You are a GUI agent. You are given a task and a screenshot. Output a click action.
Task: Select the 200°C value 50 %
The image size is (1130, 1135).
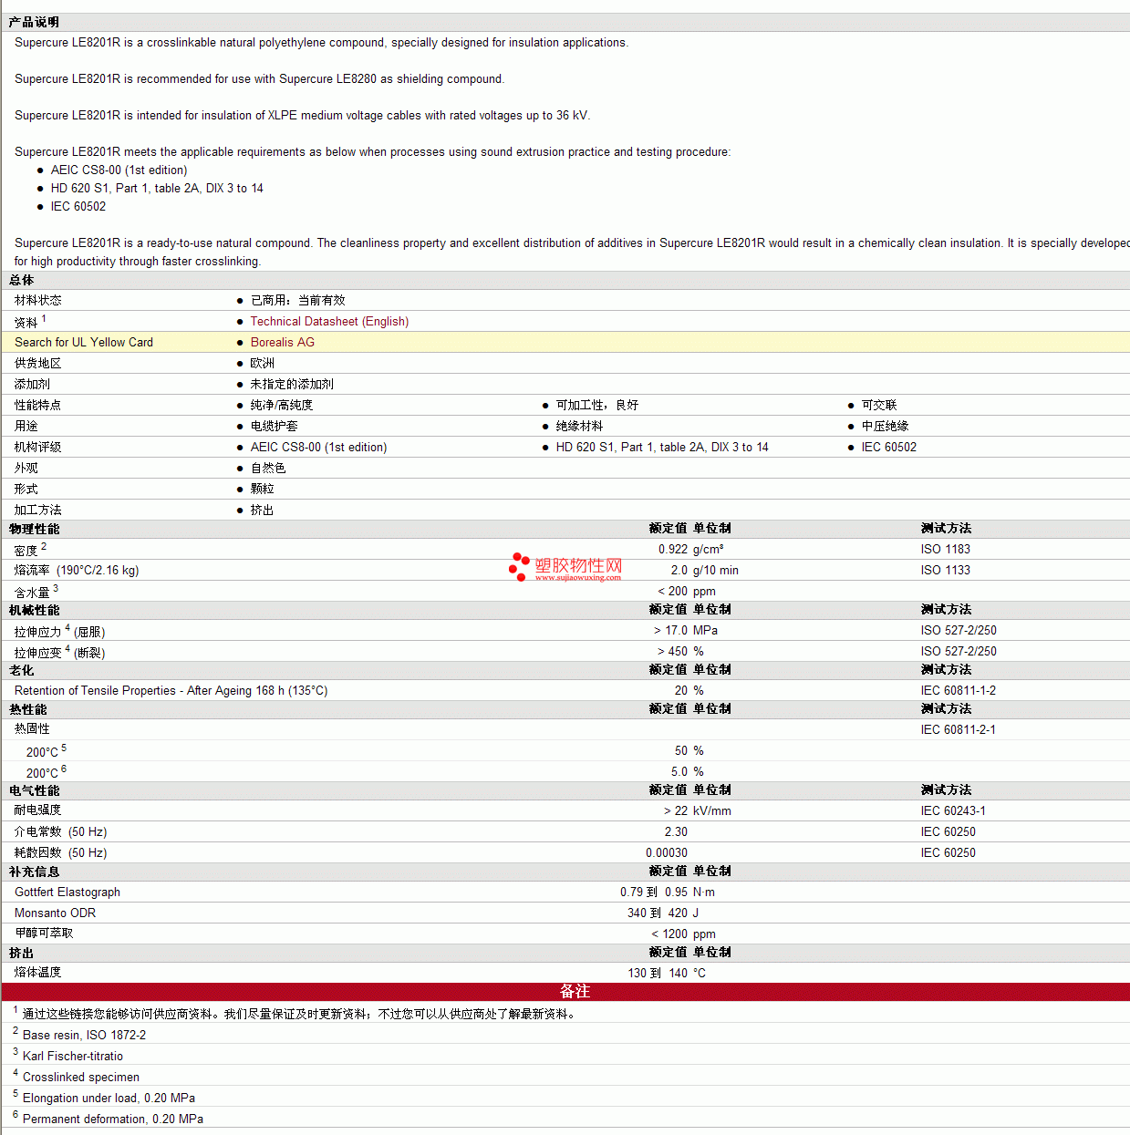(689, 750)
